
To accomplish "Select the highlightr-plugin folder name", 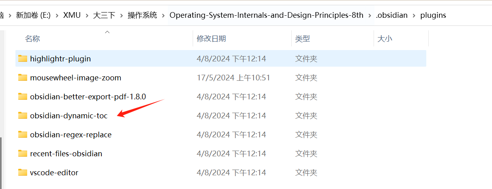I will tap(60, 59).
